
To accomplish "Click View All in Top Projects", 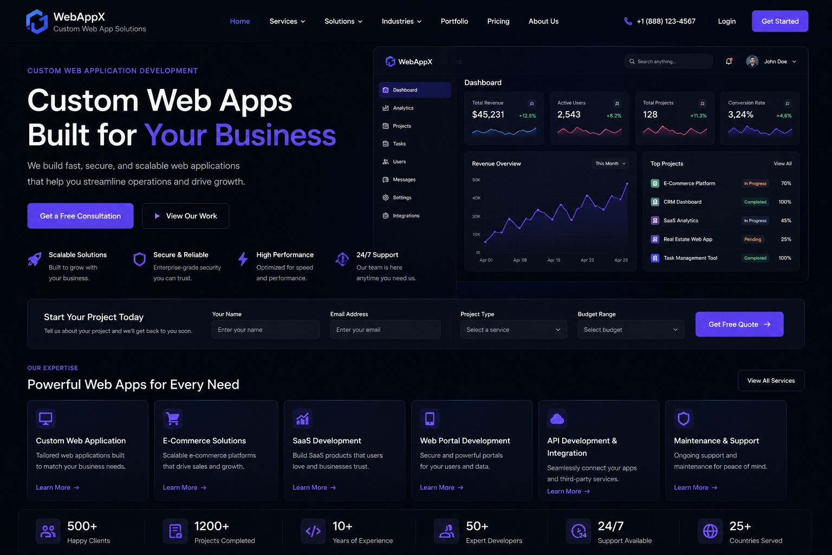I will 783,164.
